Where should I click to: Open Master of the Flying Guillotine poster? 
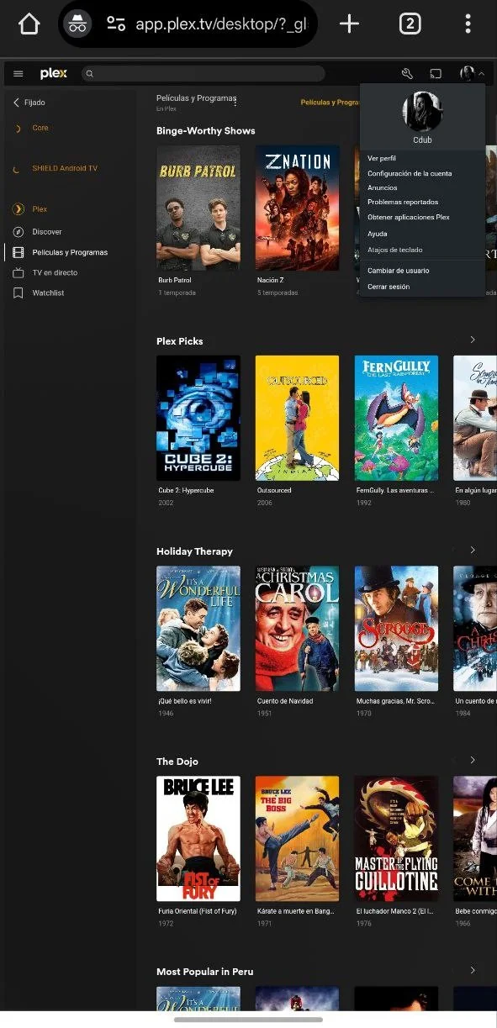tap(396, 838)
